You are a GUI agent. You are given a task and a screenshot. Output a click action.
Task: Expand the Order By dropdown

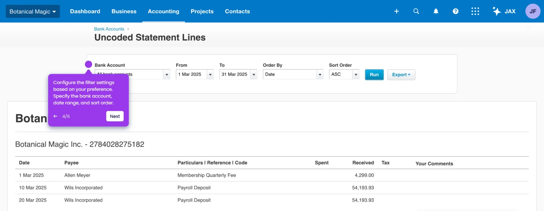(320, 74)
